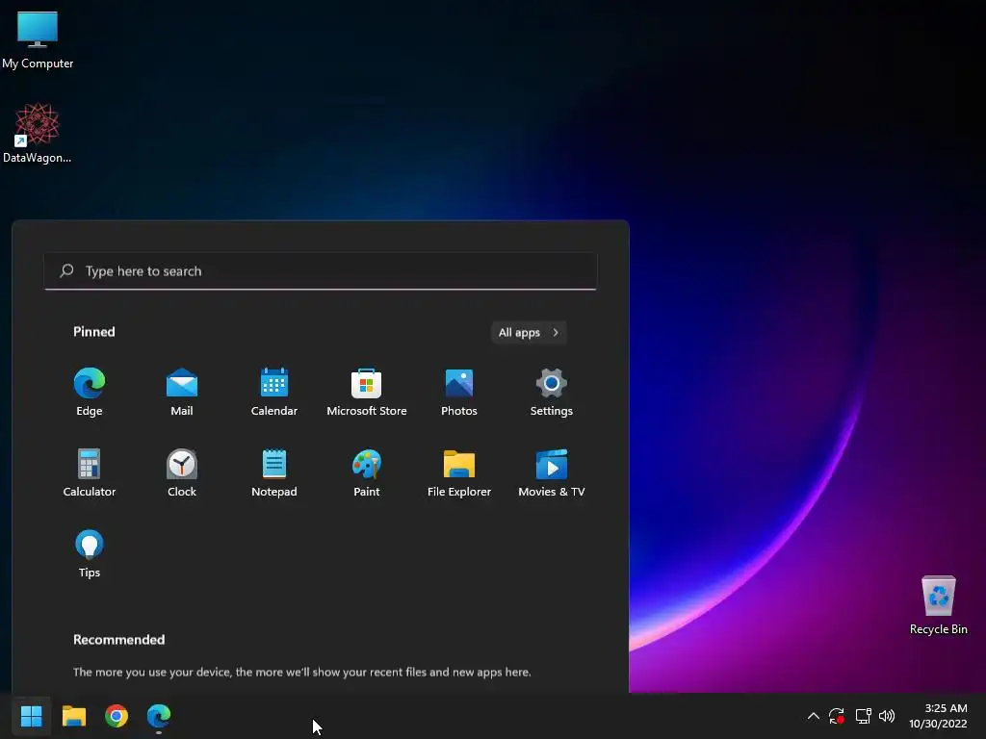The width and height of the screenshot is (986, 739).
Task: Launch Movies & TV
Action: [x=552, y=473]
